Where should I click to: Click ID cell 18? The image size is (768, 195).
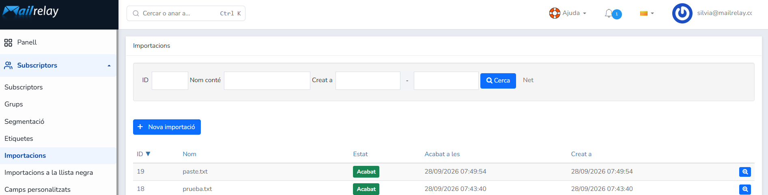tap(140, 189)
